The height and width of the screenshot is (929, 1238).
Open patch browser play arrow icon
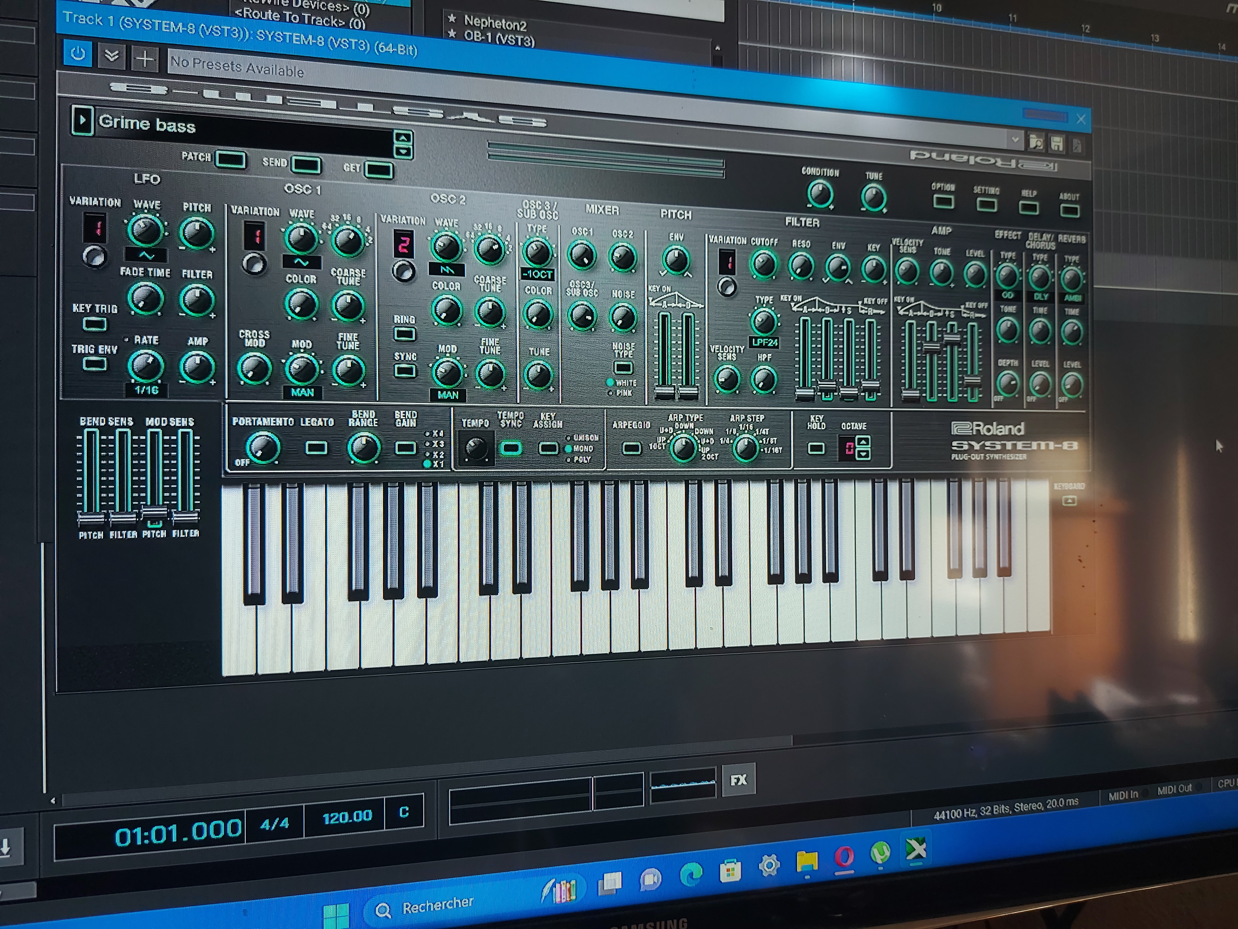82,120
